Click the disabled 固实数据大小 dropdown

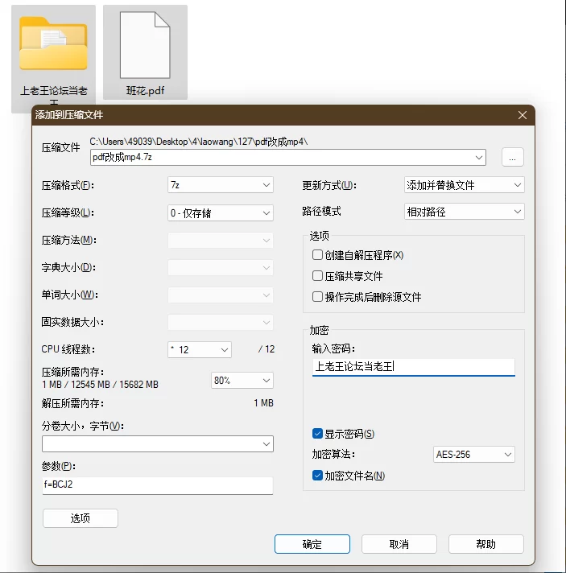pos(221,322)
